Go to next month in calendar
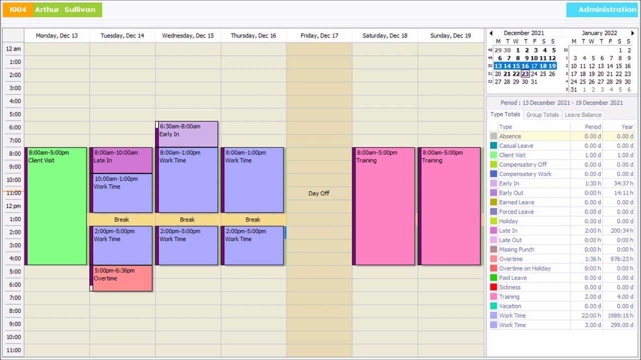This screenshot has height=360, width=641. tap(632, 33)
